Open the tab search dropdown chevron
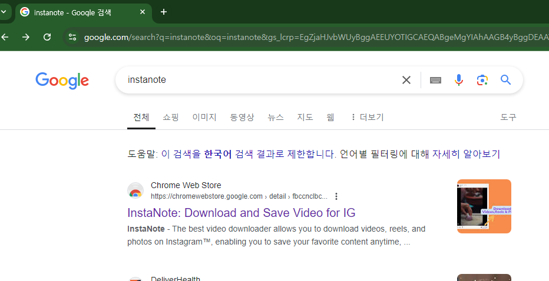The height and width of the screenshot is (281, 549). (x=4, y=12)
